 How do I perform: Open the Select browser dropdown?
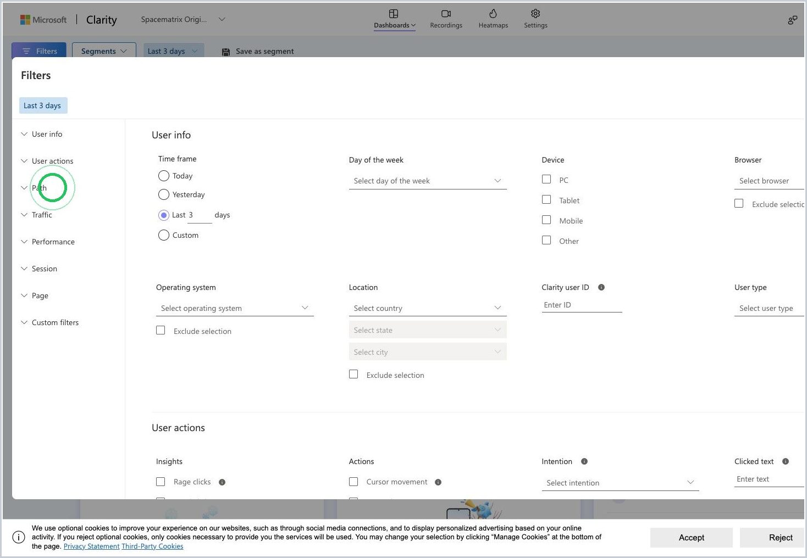coord(769,181)
